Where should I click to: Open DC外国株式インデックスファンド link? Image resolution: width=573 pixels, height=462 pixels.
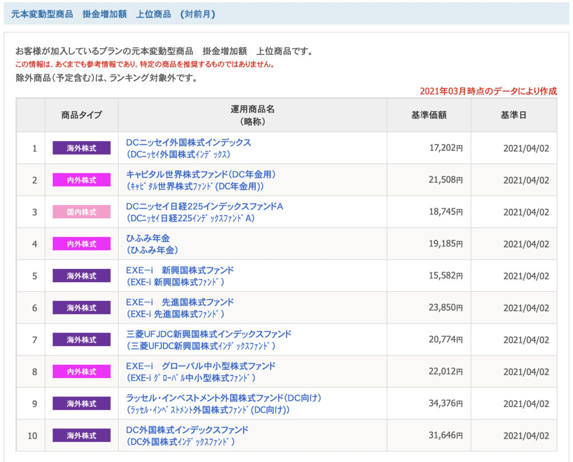[x=187, y=430]
